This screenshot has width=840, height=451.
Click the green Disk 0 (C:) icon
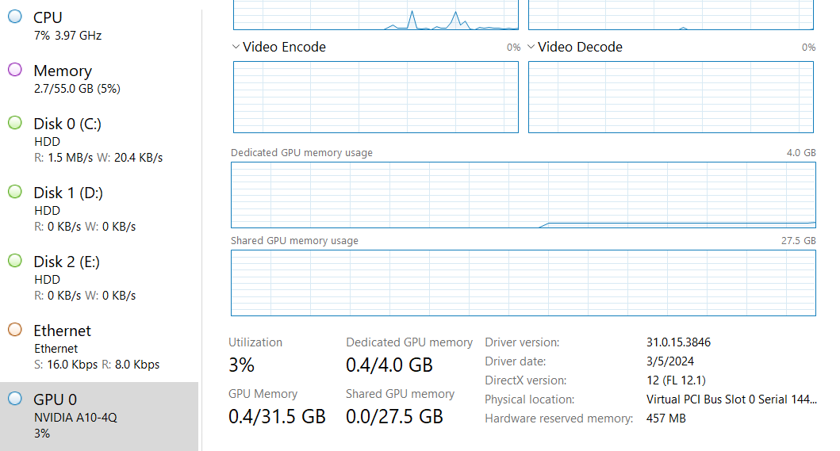[x=15, y=123]
